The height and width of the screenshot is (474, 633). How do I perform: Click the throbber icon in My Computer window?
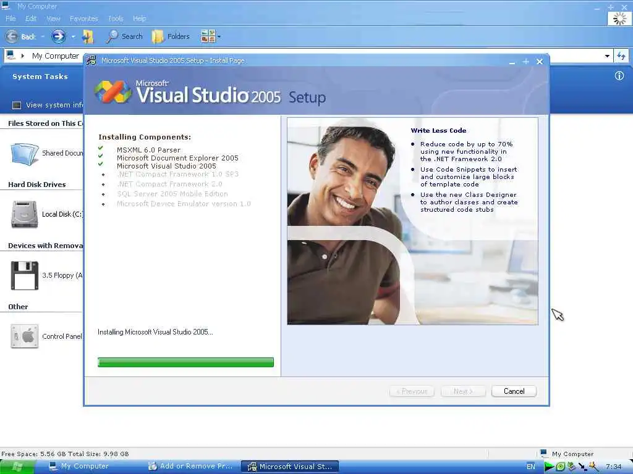619,19
